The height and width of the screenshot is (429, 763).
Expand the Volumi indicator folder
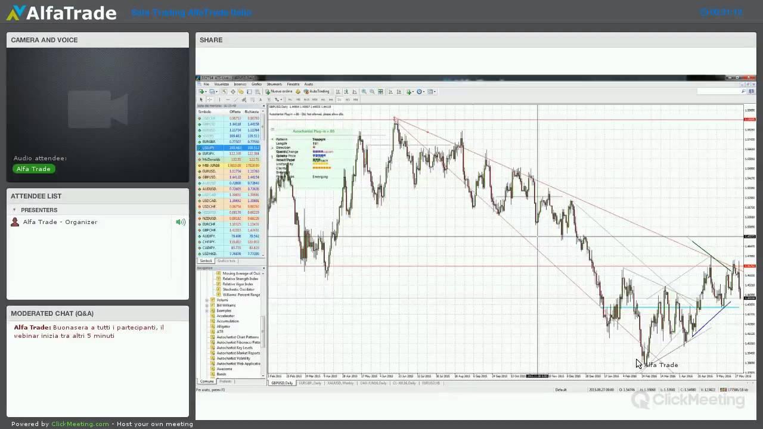coord(207,300)
